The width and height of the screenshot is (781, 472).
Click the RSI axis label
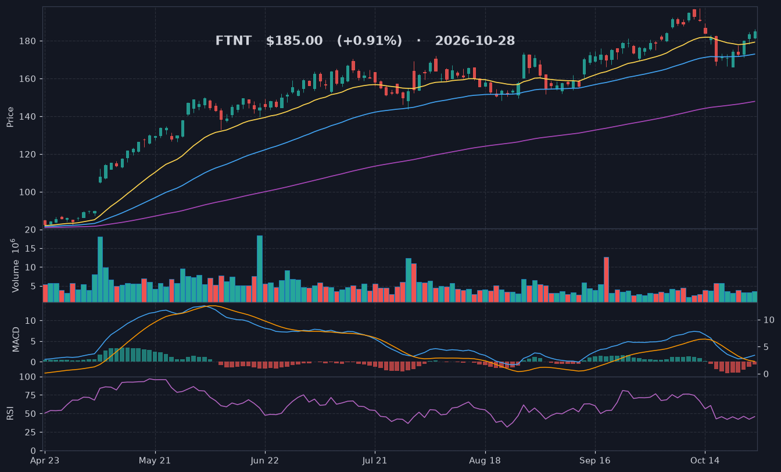point(10,413)
